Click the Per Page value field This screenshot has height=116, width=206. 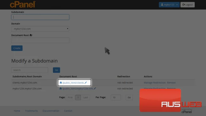(x=116, y=98)
